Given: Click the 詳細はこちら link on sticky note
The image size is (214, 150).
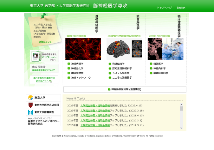Looking at the screenshot, I should [x=45, y=42].
